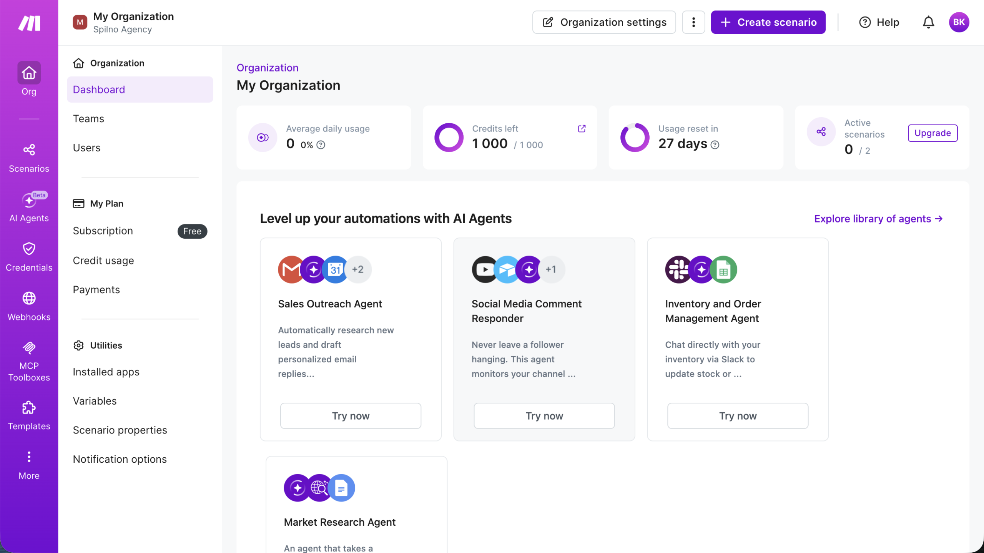The image size is (984, 553).
Task: Open the Teams menu item
Action: click(140, 119)
